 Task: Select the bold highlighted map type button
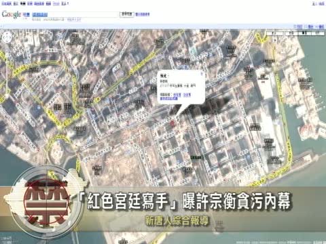click(304, 33)
